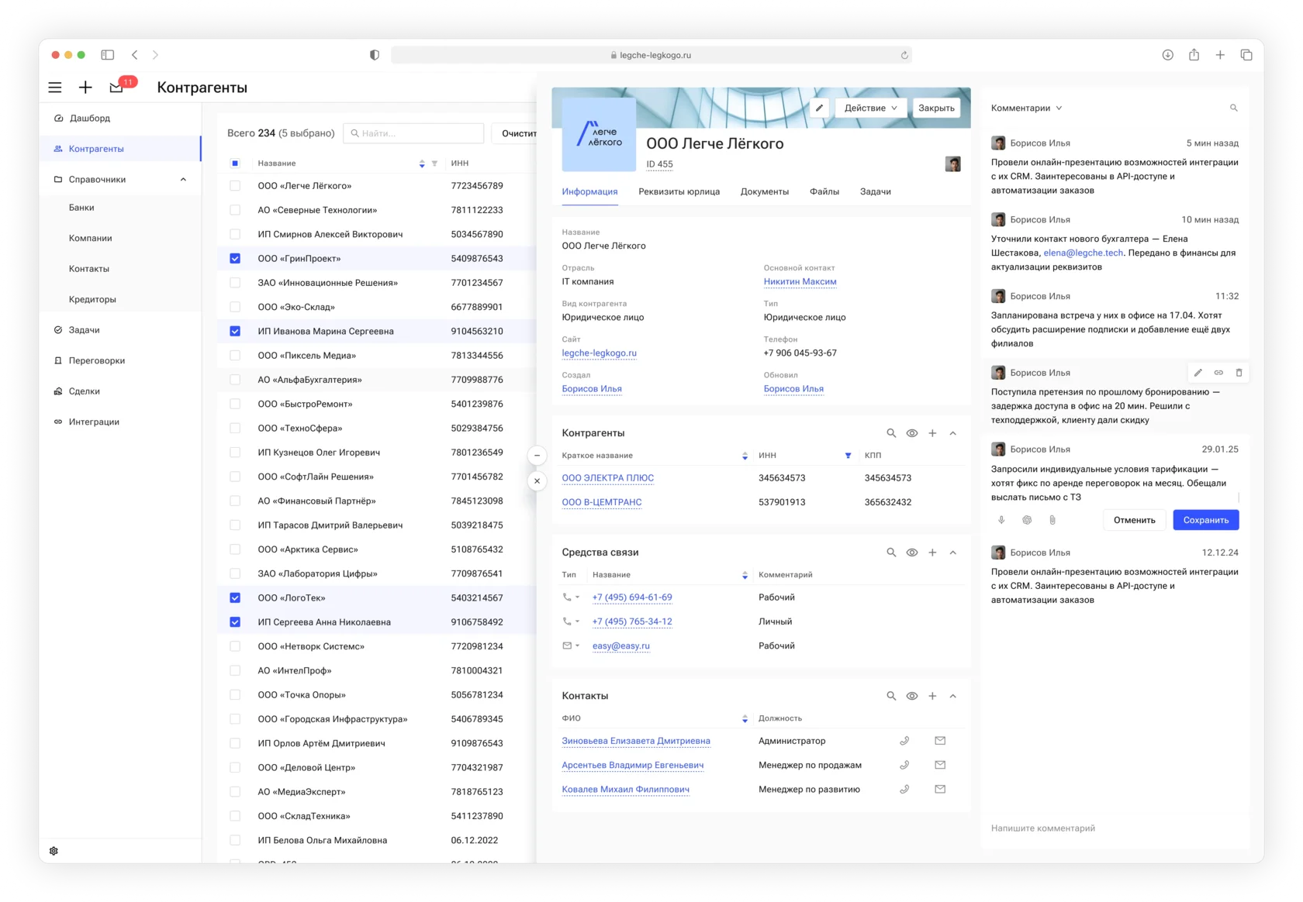Add item to Контрагенты section with plus
The width and height of the screenshot is (1303, 902).
(x=932, y=433)
